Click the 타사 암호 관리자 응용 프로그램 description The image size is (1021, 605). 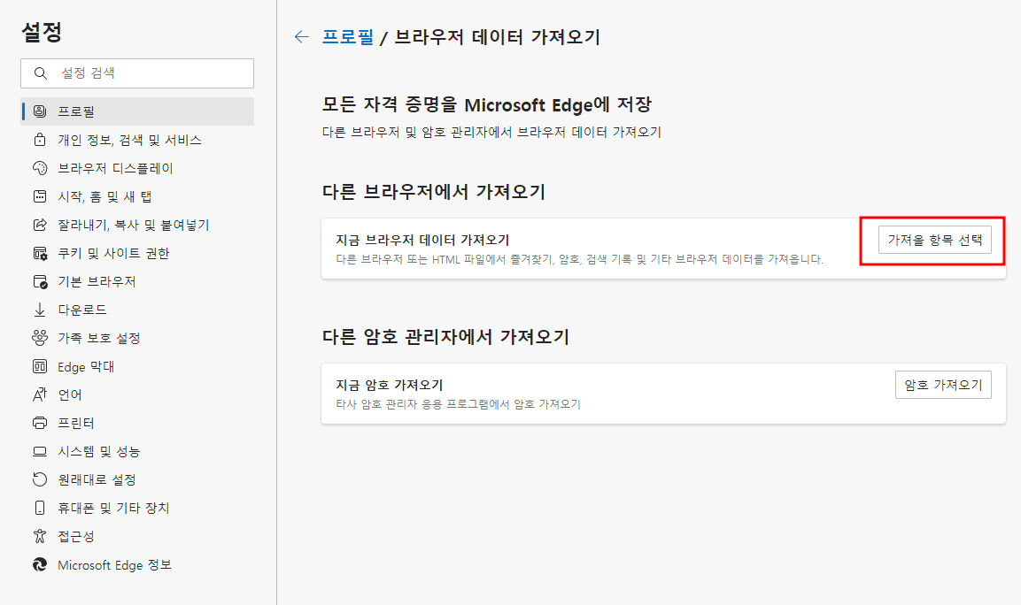pyautogui.click(x=459, y=404)
